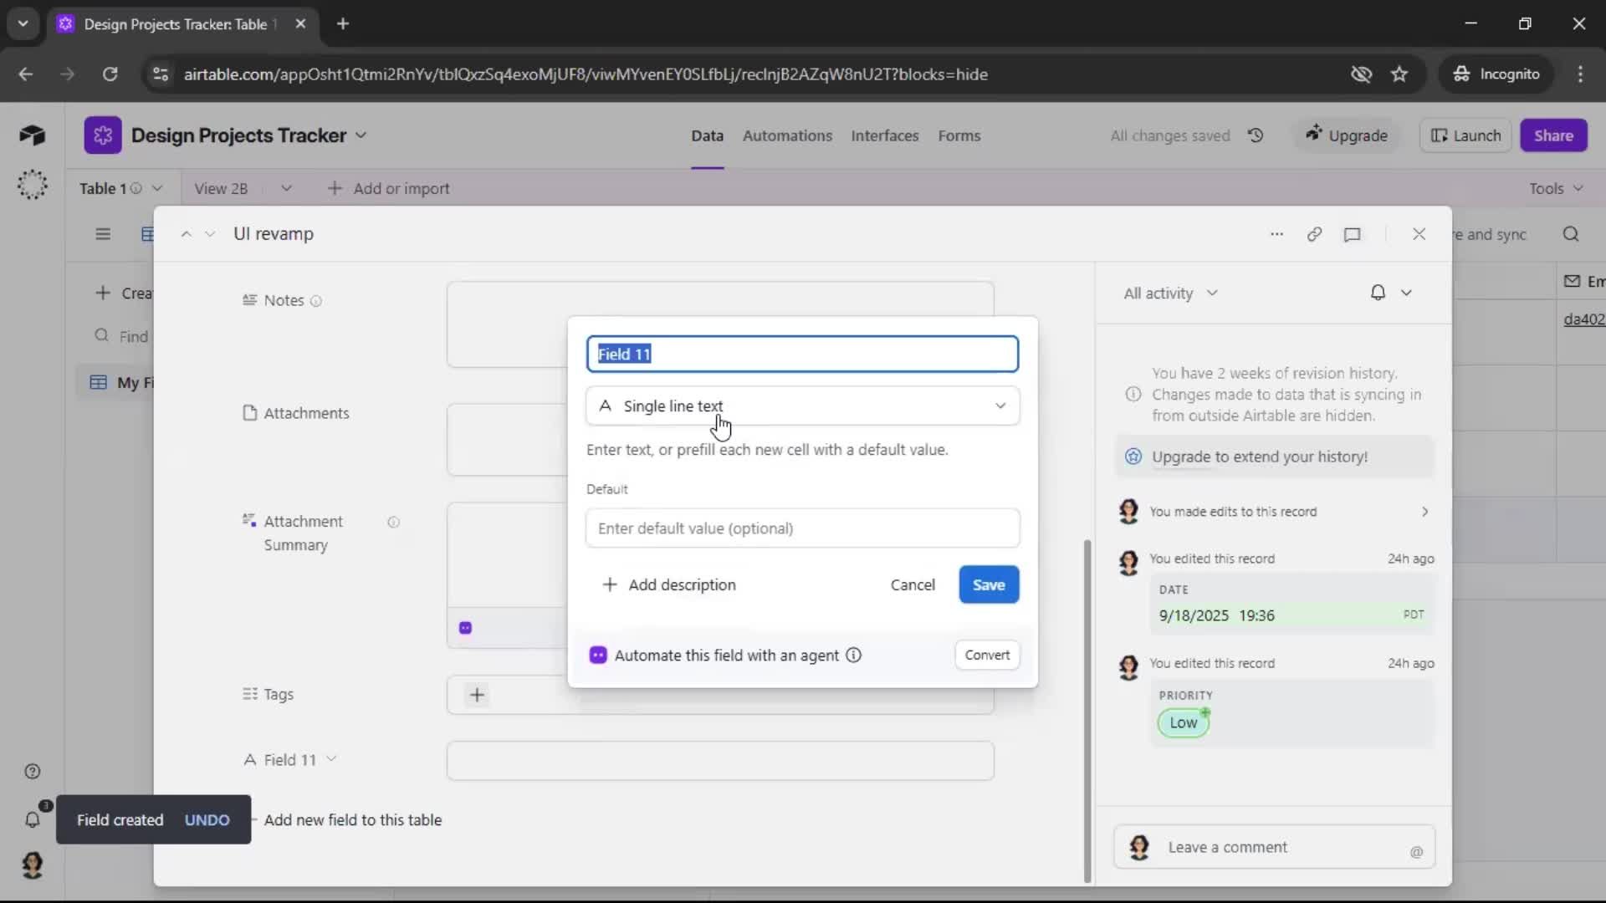Click the default value input field

tap(802, 528)
